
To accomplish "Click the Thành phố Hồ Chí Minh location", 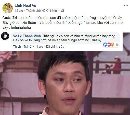I will click(42, 11).
